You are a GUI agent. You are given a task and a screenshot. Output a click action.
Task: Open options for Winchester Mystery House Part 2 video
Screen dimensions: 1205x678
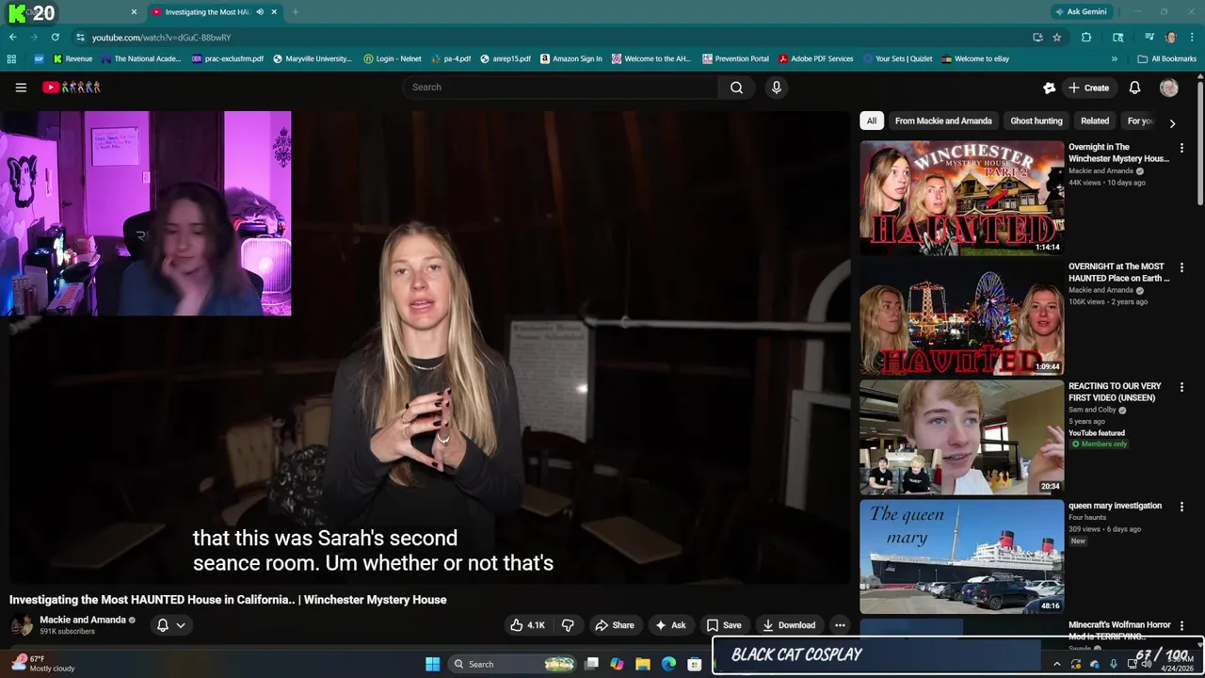(x=1181, y=148)
